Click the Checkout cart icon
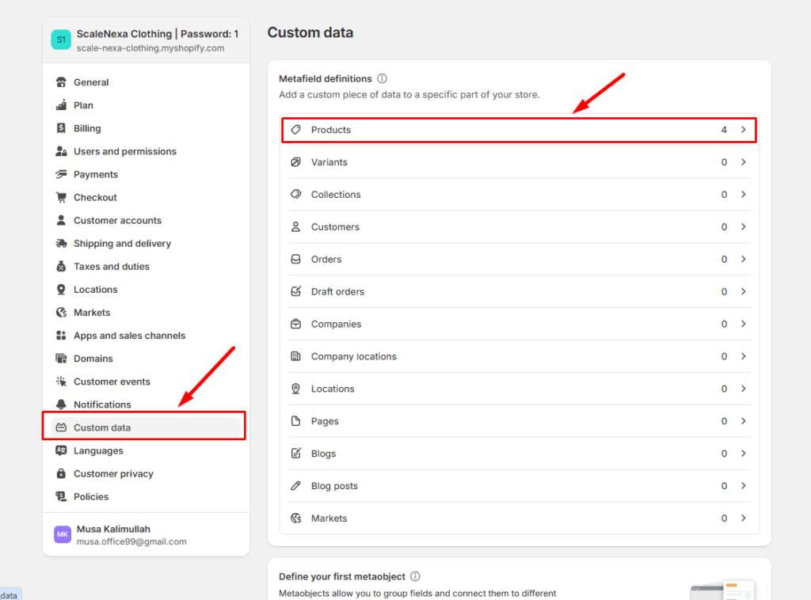811x600 pixels. [x=61, y=197]
